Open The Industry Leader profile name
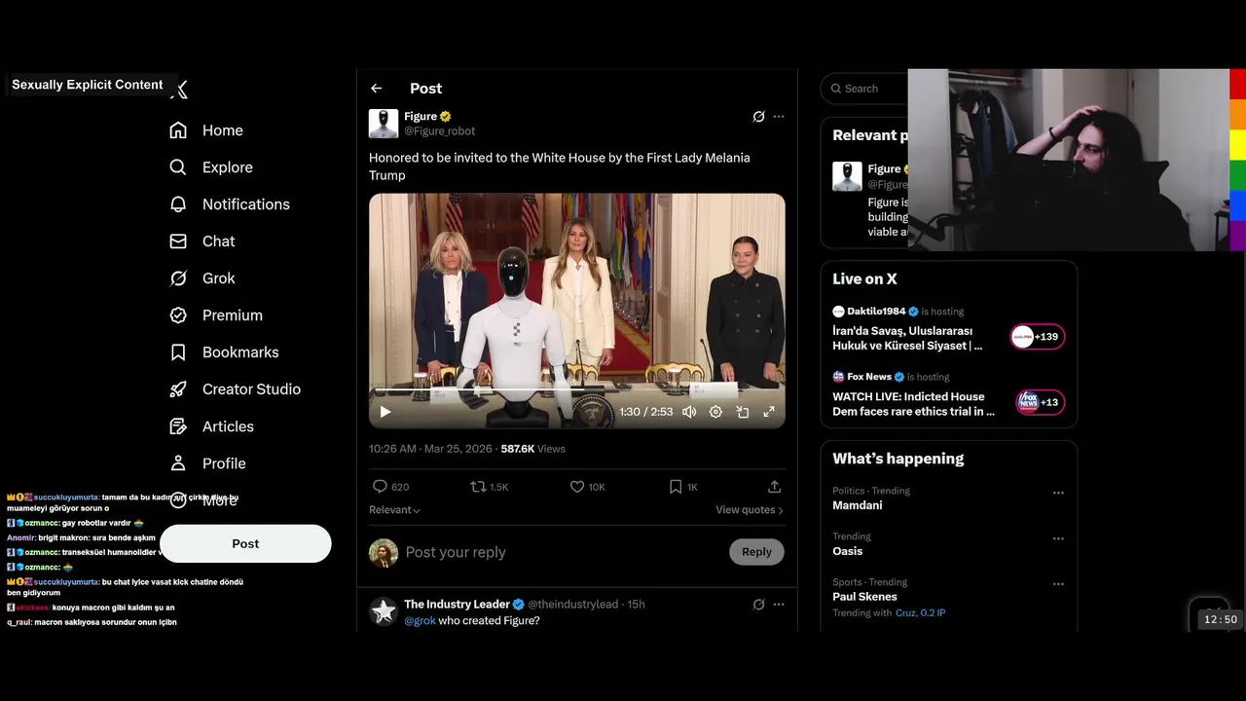 click(x=457, y=605)
